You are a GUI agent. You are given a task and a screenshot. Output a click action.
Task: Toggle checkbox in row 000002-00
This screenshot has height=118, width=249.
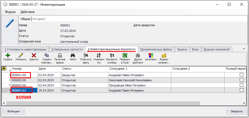[241, 80]
